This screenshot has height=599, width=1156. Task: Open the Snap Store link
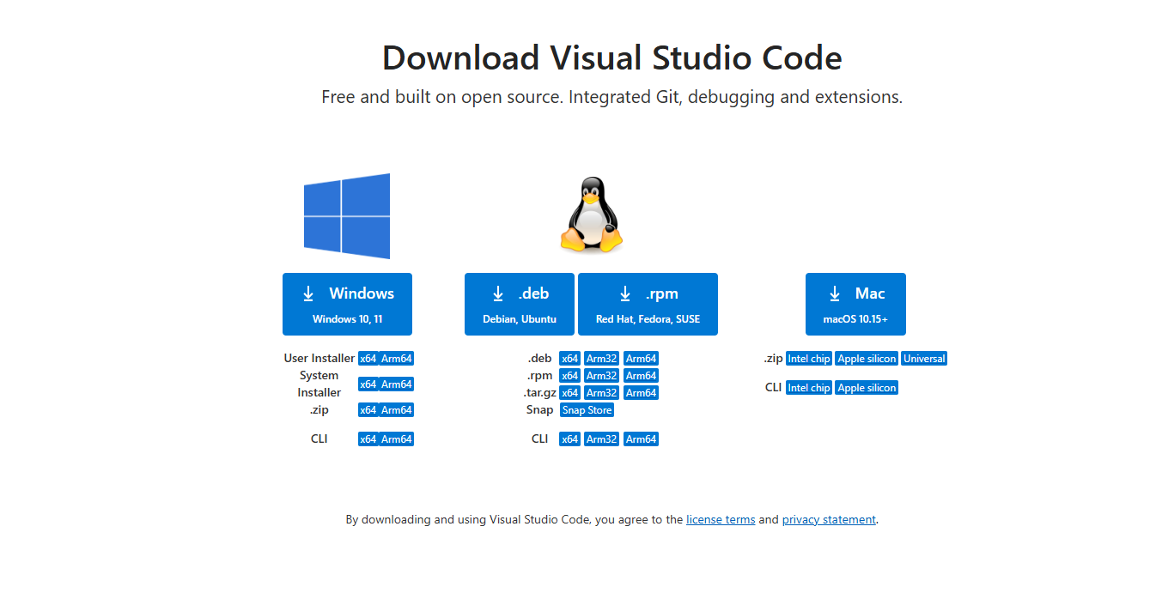[587, 410]
